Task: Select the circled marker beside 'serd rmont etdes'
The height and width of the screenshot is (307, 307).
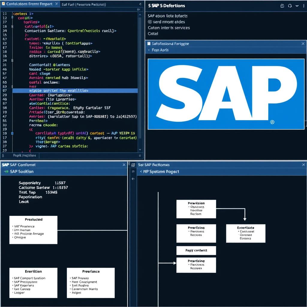Action: (150, 22)
